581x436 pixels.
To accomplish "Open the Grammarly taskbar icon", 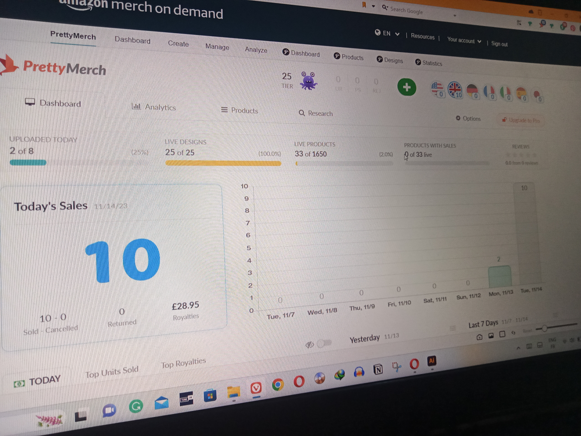I will 136,406.
